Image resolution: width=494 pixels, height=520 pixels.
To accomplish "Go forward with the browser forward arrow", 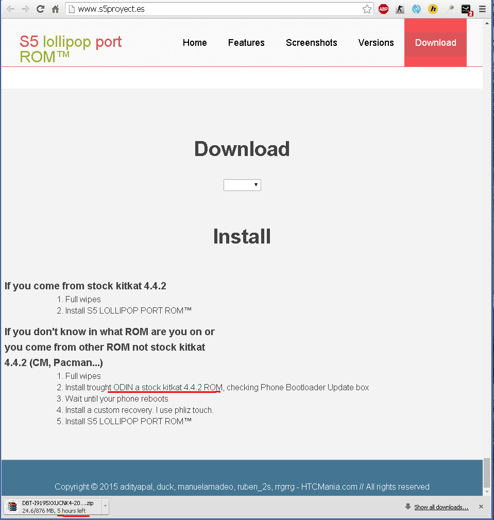I will point(25,9).
